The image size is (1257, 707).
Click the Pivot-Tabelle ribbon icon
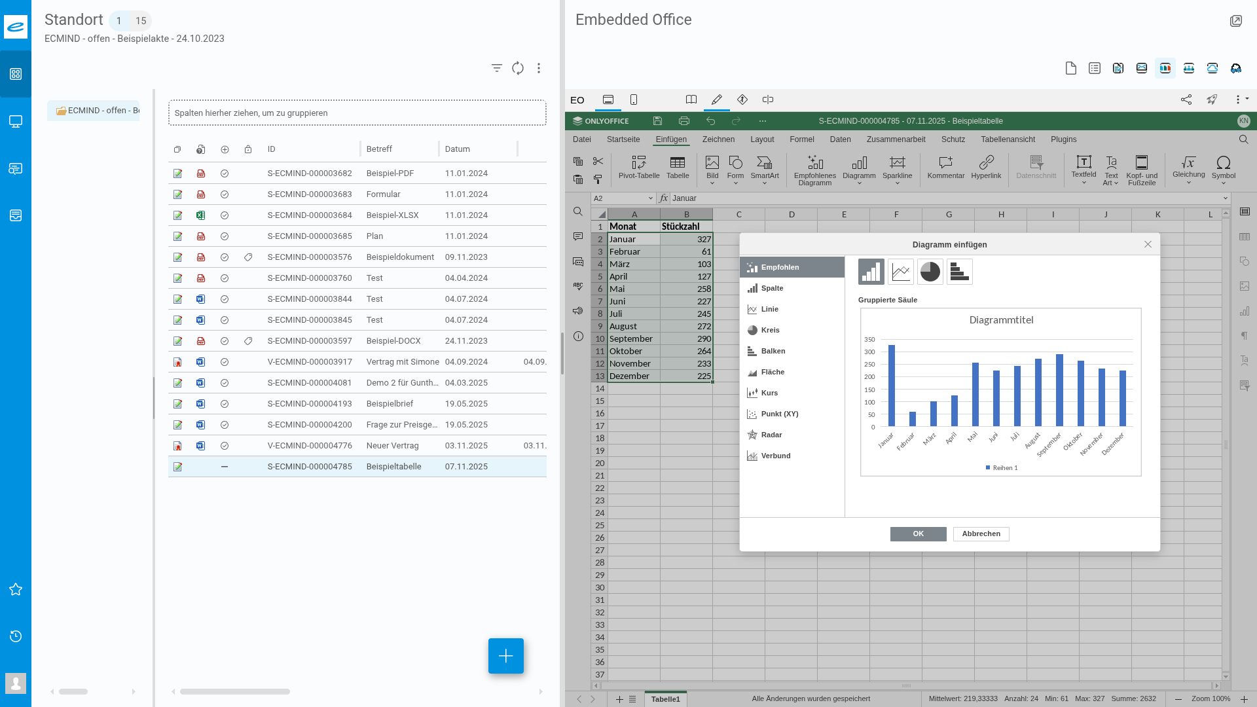click(x=638, y=162)
